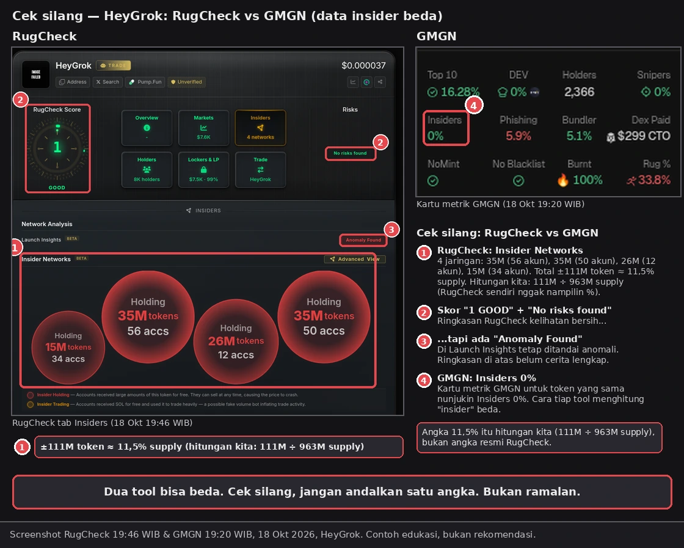Click the Bundler 5.1% metric
Image resolution: width=684 pixels, height=548 pixels.
(579, 128)
